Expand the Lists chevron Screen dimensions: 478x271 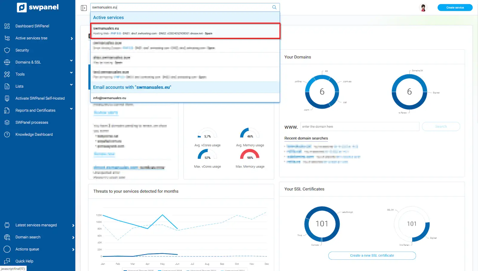click(x=71, y=85)
